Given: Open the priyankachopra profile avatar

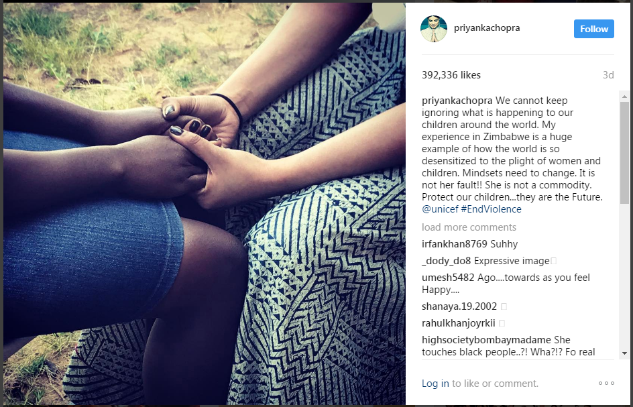Looking at the screenshot, I should click(x=434, y=29).
